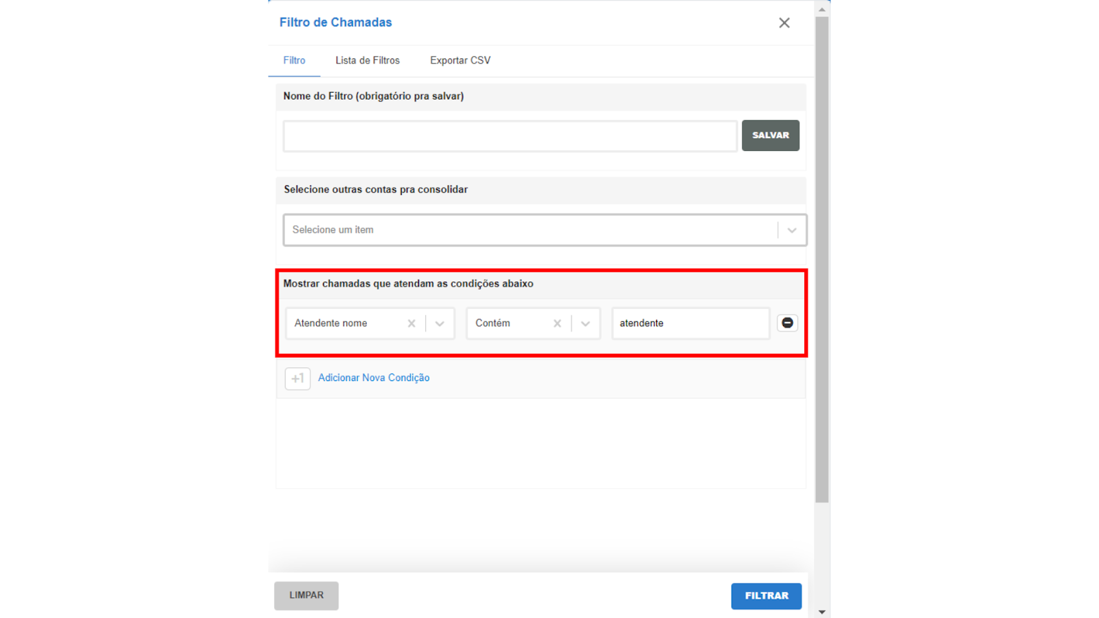Click the +1 add condition icon

tap(297, 378)
